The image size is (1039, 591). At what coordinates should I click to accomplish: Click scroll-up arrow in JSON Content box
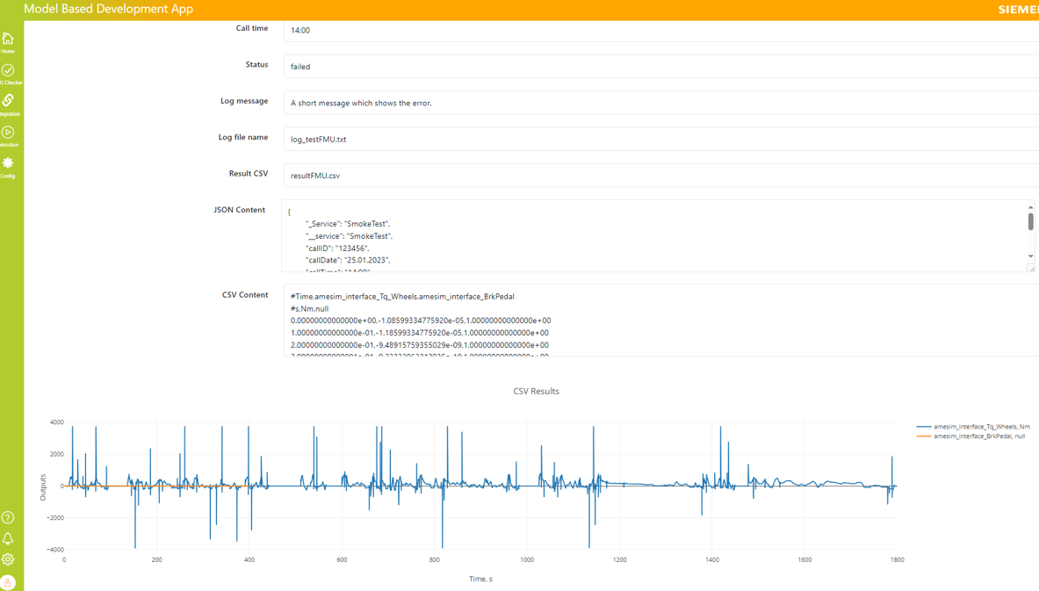pos(1031,207)
